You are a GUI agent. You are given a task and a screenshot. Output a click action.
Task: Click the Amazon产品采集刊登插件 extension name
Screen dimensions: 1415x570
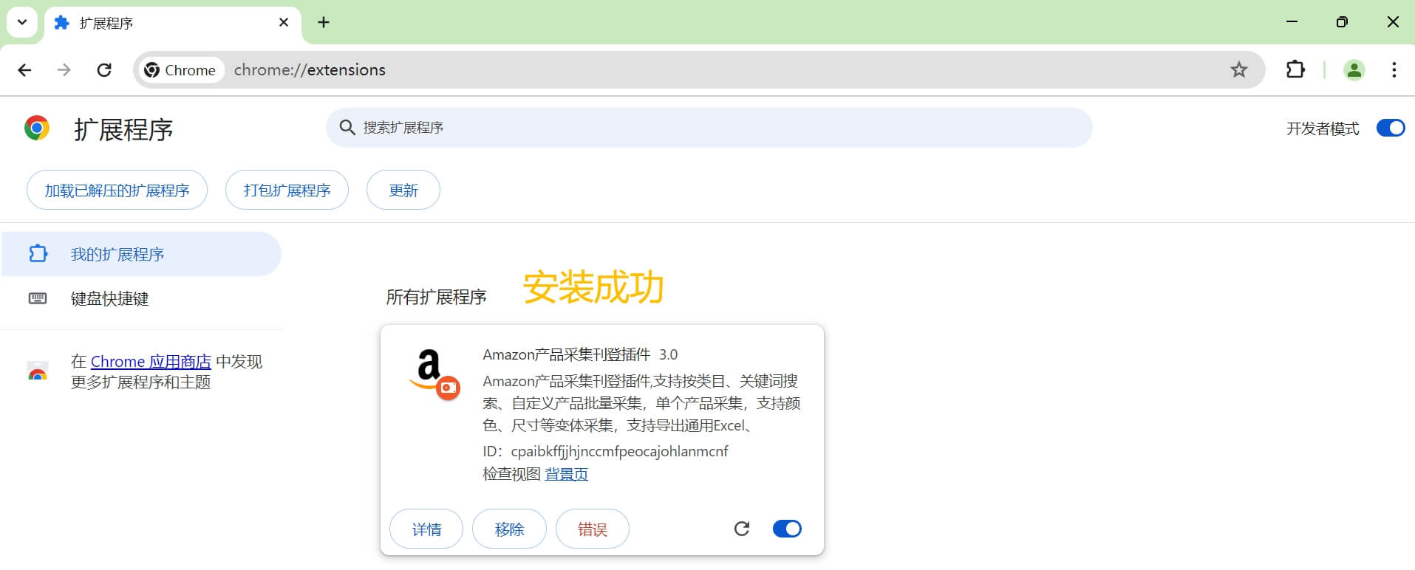[566, 354]
